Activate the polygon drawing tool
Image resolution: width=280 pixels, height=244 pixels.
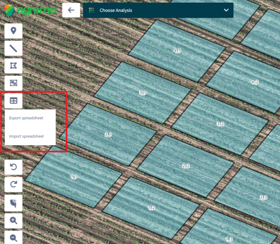[x=13, y=66]
